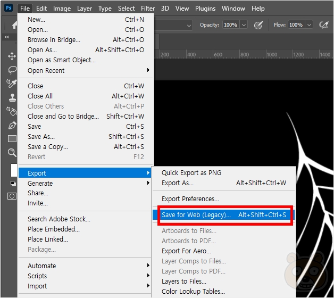Close the open File menu
334x298 pixels.
tap(25, 9)
